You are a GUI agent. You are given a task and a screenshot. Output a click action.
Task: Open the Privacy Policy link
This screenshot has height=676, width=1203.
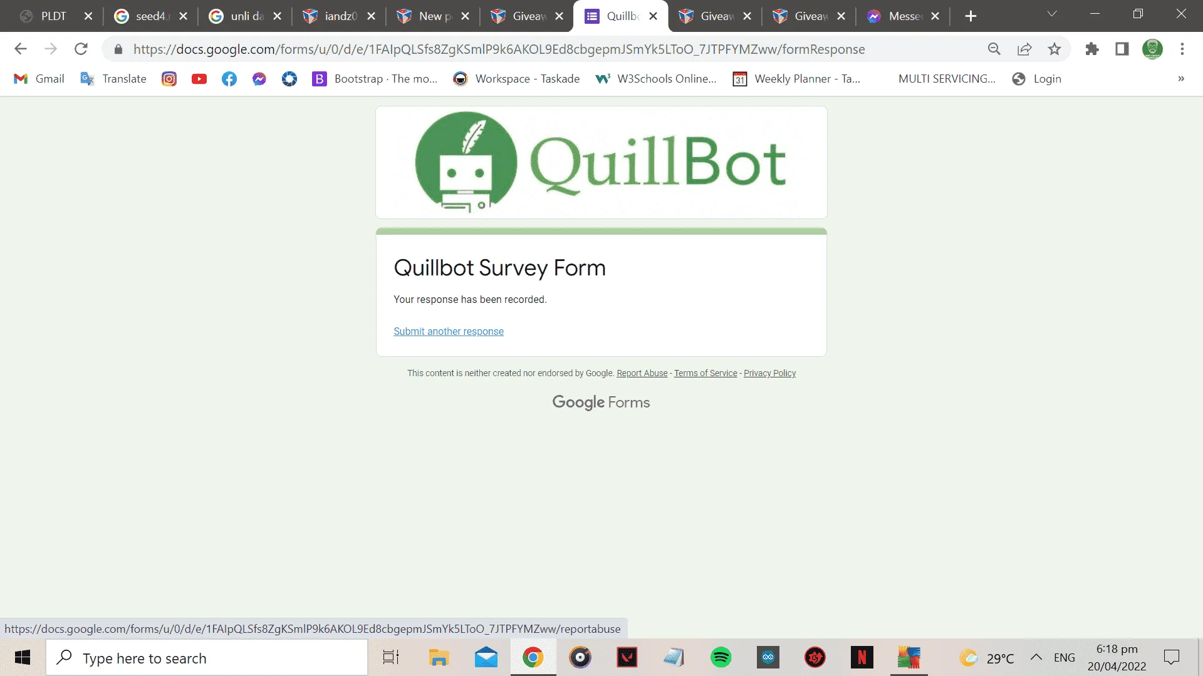click(769, 373)
